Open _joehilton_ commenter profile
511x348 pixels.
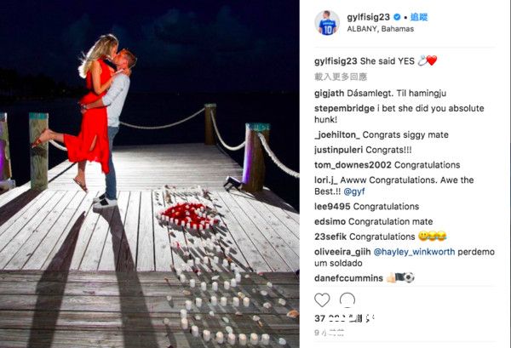[337, 134]
